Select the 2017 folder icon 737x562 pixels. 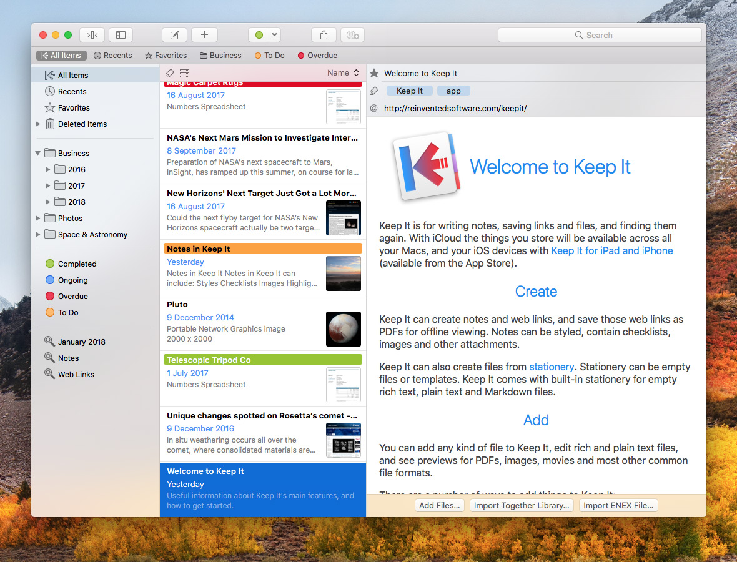point(60,185)
